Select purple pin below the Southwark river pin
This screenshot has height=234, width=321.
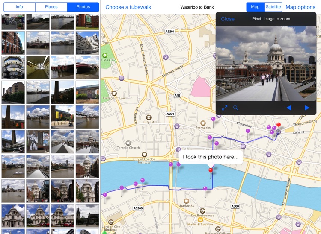click(x=205, y=188)
